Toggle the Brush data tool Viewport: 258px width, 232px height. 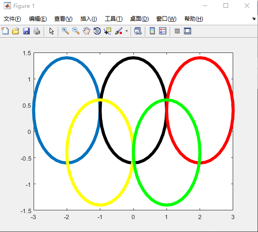coord(119,31)
